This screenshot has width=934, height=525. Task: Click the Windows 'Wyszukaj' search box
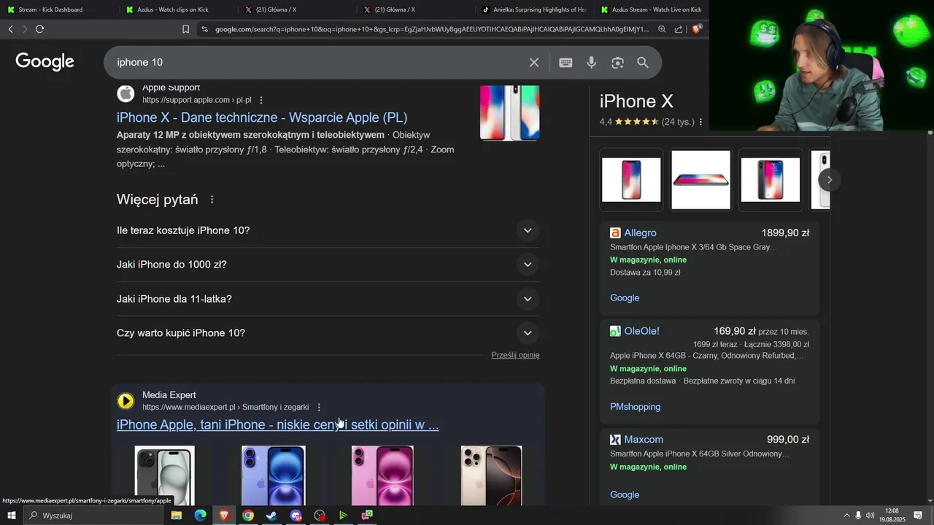[x=93, y=516]
